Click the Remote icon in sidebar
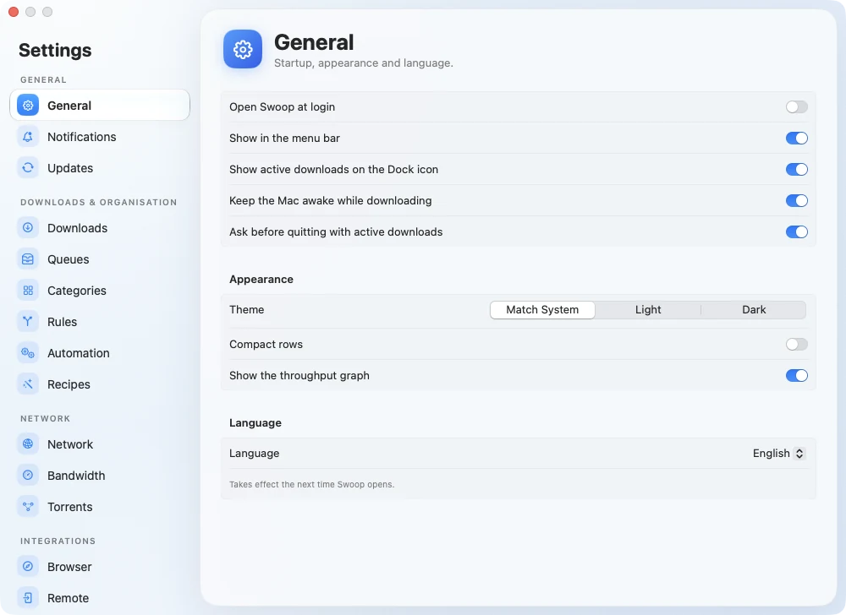846x615 pixels. click(x=28, y=598)
